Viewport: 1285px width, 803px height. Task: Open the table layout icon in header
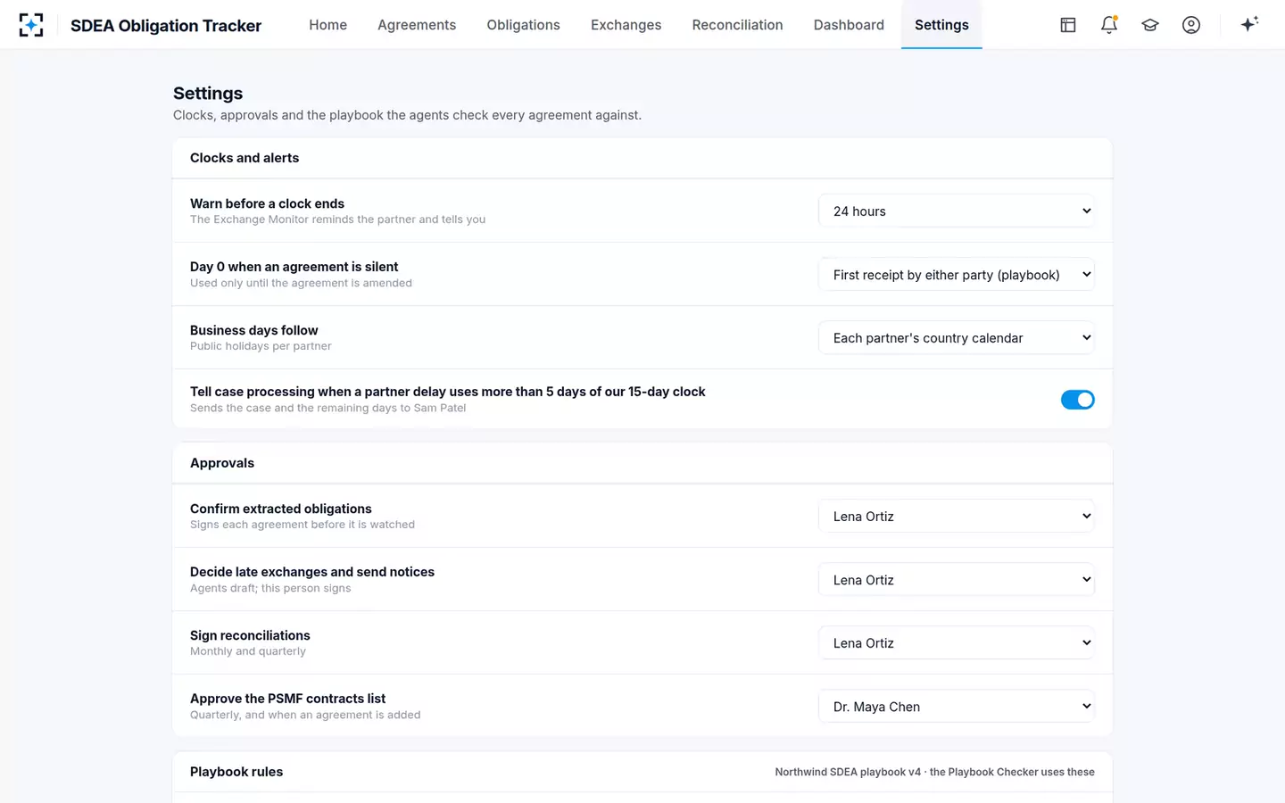coord(1068,25)
